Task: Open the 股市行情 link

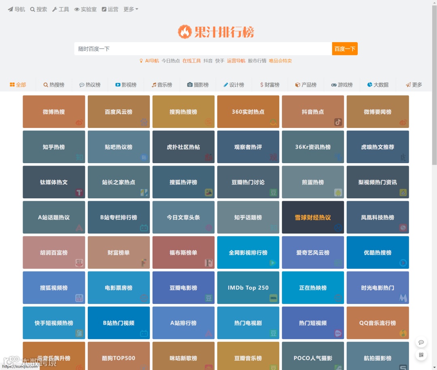Action: (257, 61)
